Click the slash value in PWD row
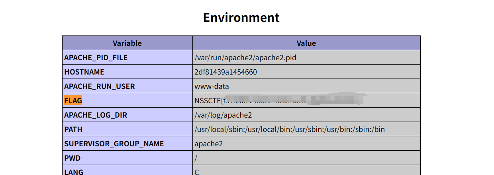494x175 pixels. pyautogui.click(x=196, y=158)
